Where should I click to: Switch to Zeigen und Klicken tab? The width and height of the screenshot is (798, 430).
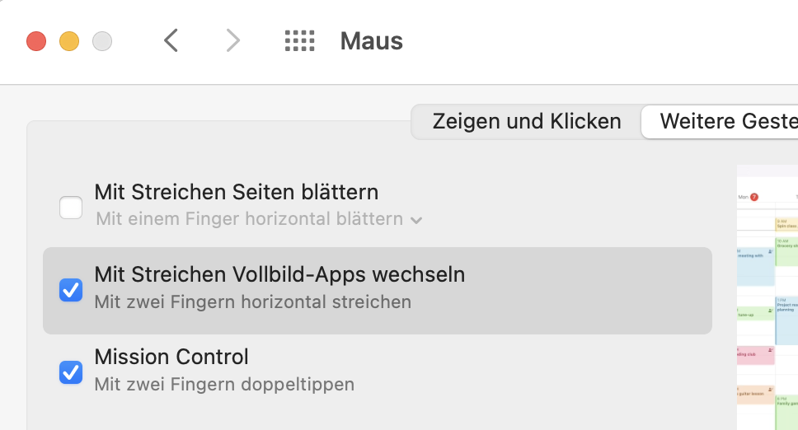tap(527, 121)
